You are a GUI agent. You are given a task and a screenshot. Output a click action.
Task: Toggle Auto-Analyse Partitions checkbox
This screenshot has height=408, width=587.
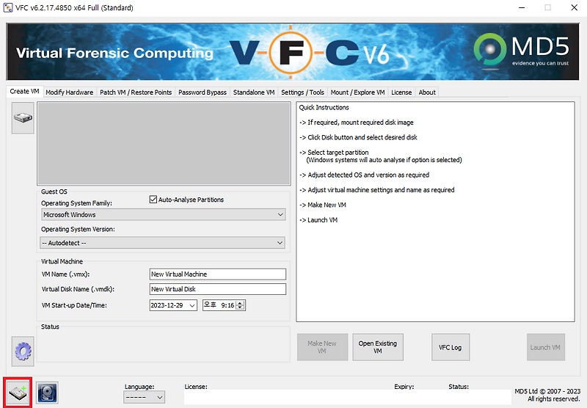pyautogui.click(x=153, y=200)
